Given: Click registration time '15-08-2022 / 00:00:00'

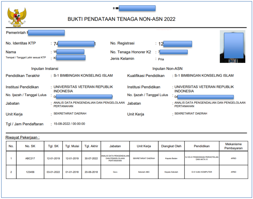Looking at the screenshot, I should pos(69,124).
